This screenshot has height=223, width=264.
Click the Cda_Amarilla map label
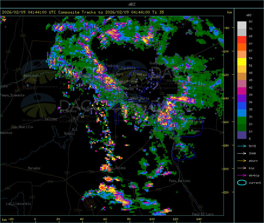22,127
